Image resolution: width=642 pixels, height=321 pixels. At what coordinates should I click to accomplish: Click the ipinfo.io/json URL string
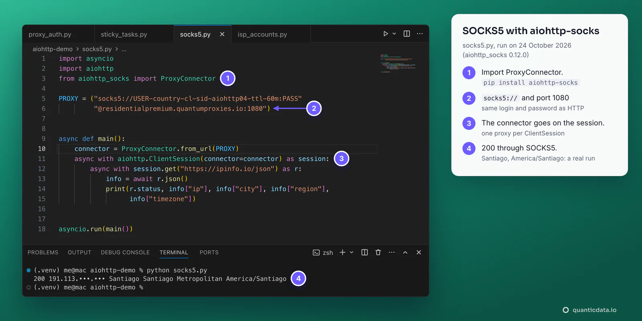point(228,169)
